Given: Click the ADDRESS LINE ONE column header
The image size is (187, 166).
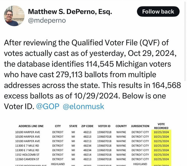Looking at the screenshot, I should click(31, 126).
